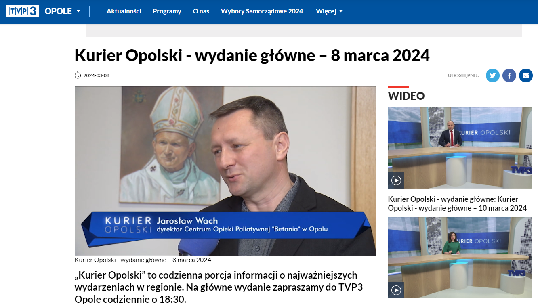Expand the Więcej dropdown menu
Viewport: 538px width, 306px height.
(x=329, y=11)
